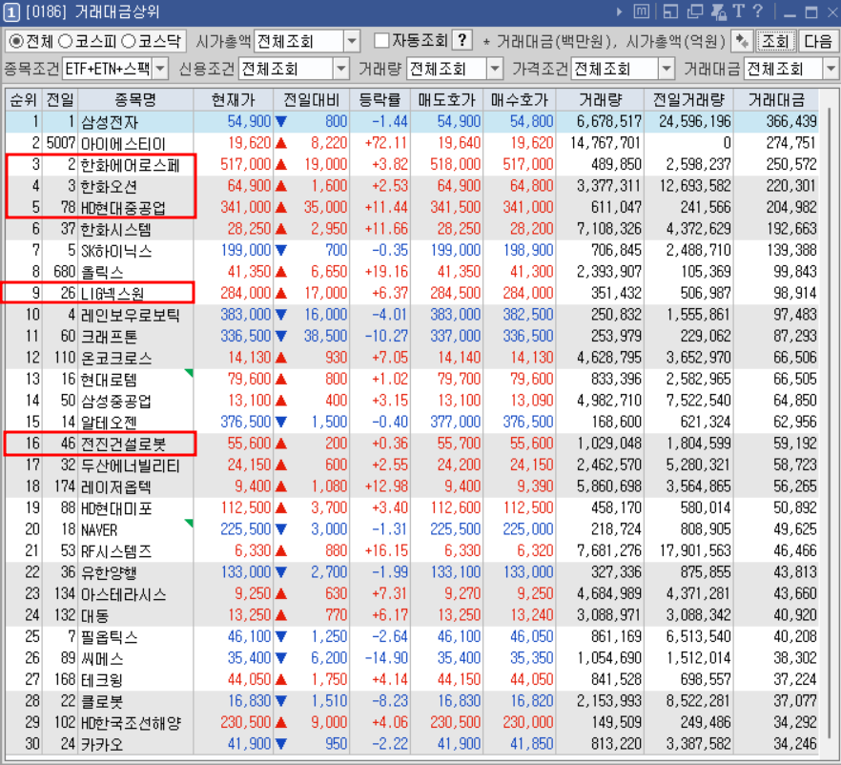Select stock HD현대중공업
This screenshot has height=765, width=841.
pos(123,208)
